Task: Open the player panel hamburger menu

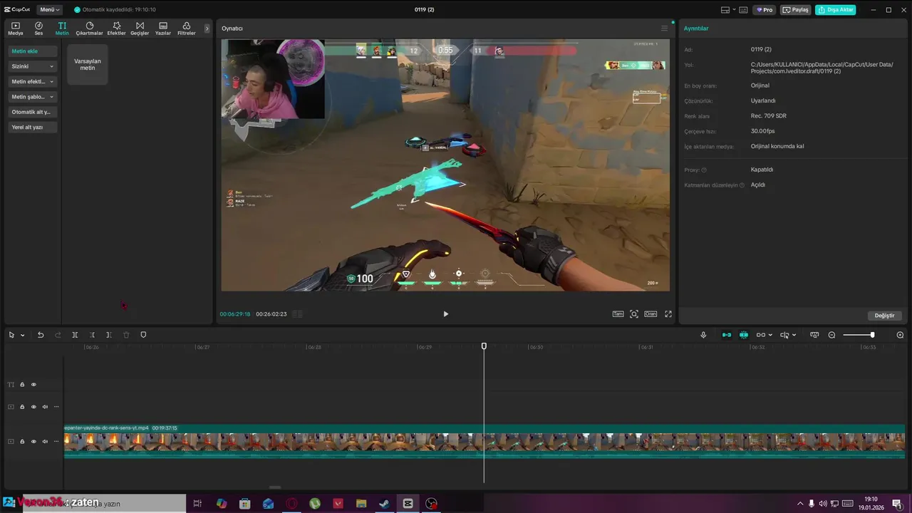Action: 664,28
